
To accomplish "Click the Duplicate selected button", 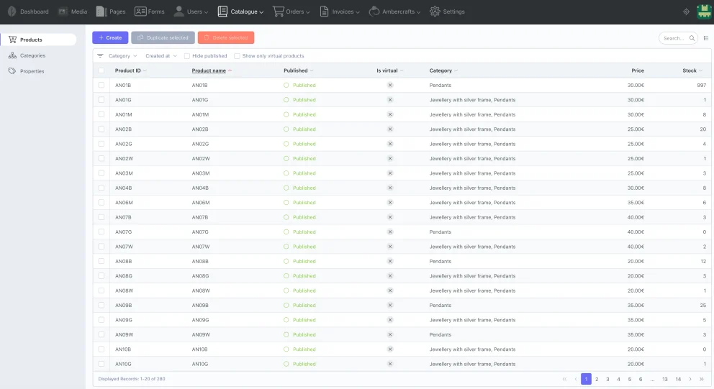I will tap(163, 38).
